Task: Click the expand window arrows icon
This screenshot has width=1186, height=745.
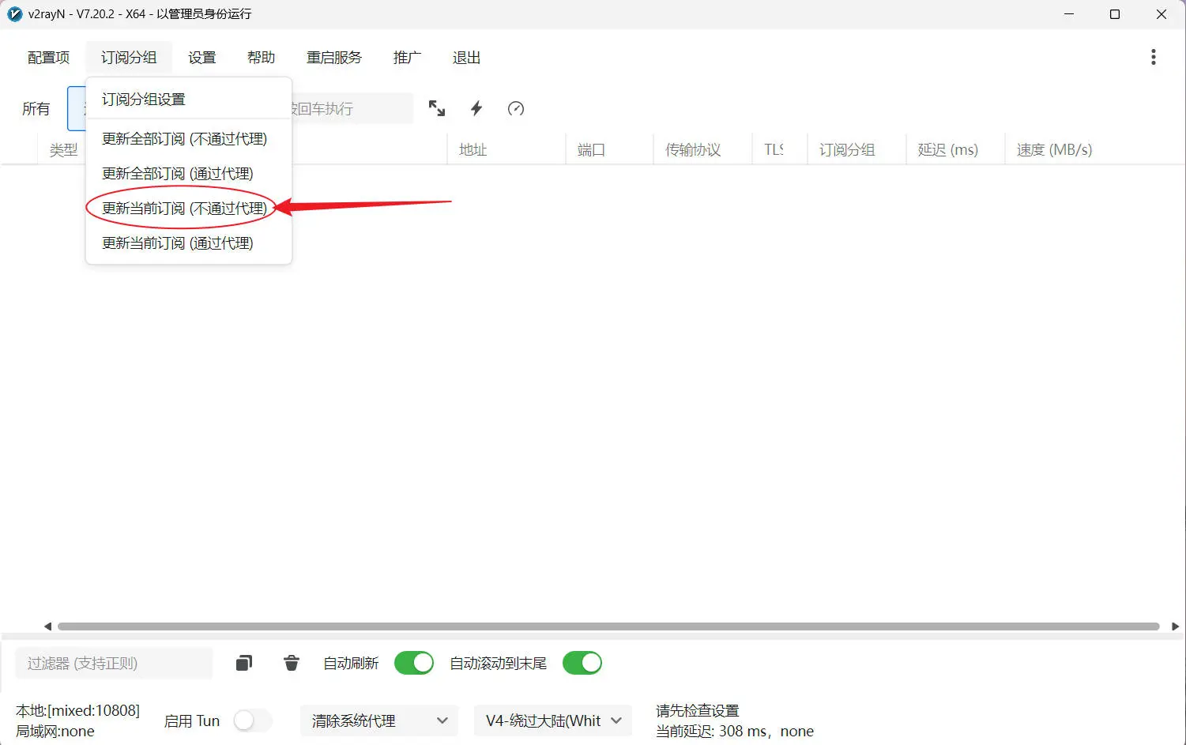Action: pos(437,108)
